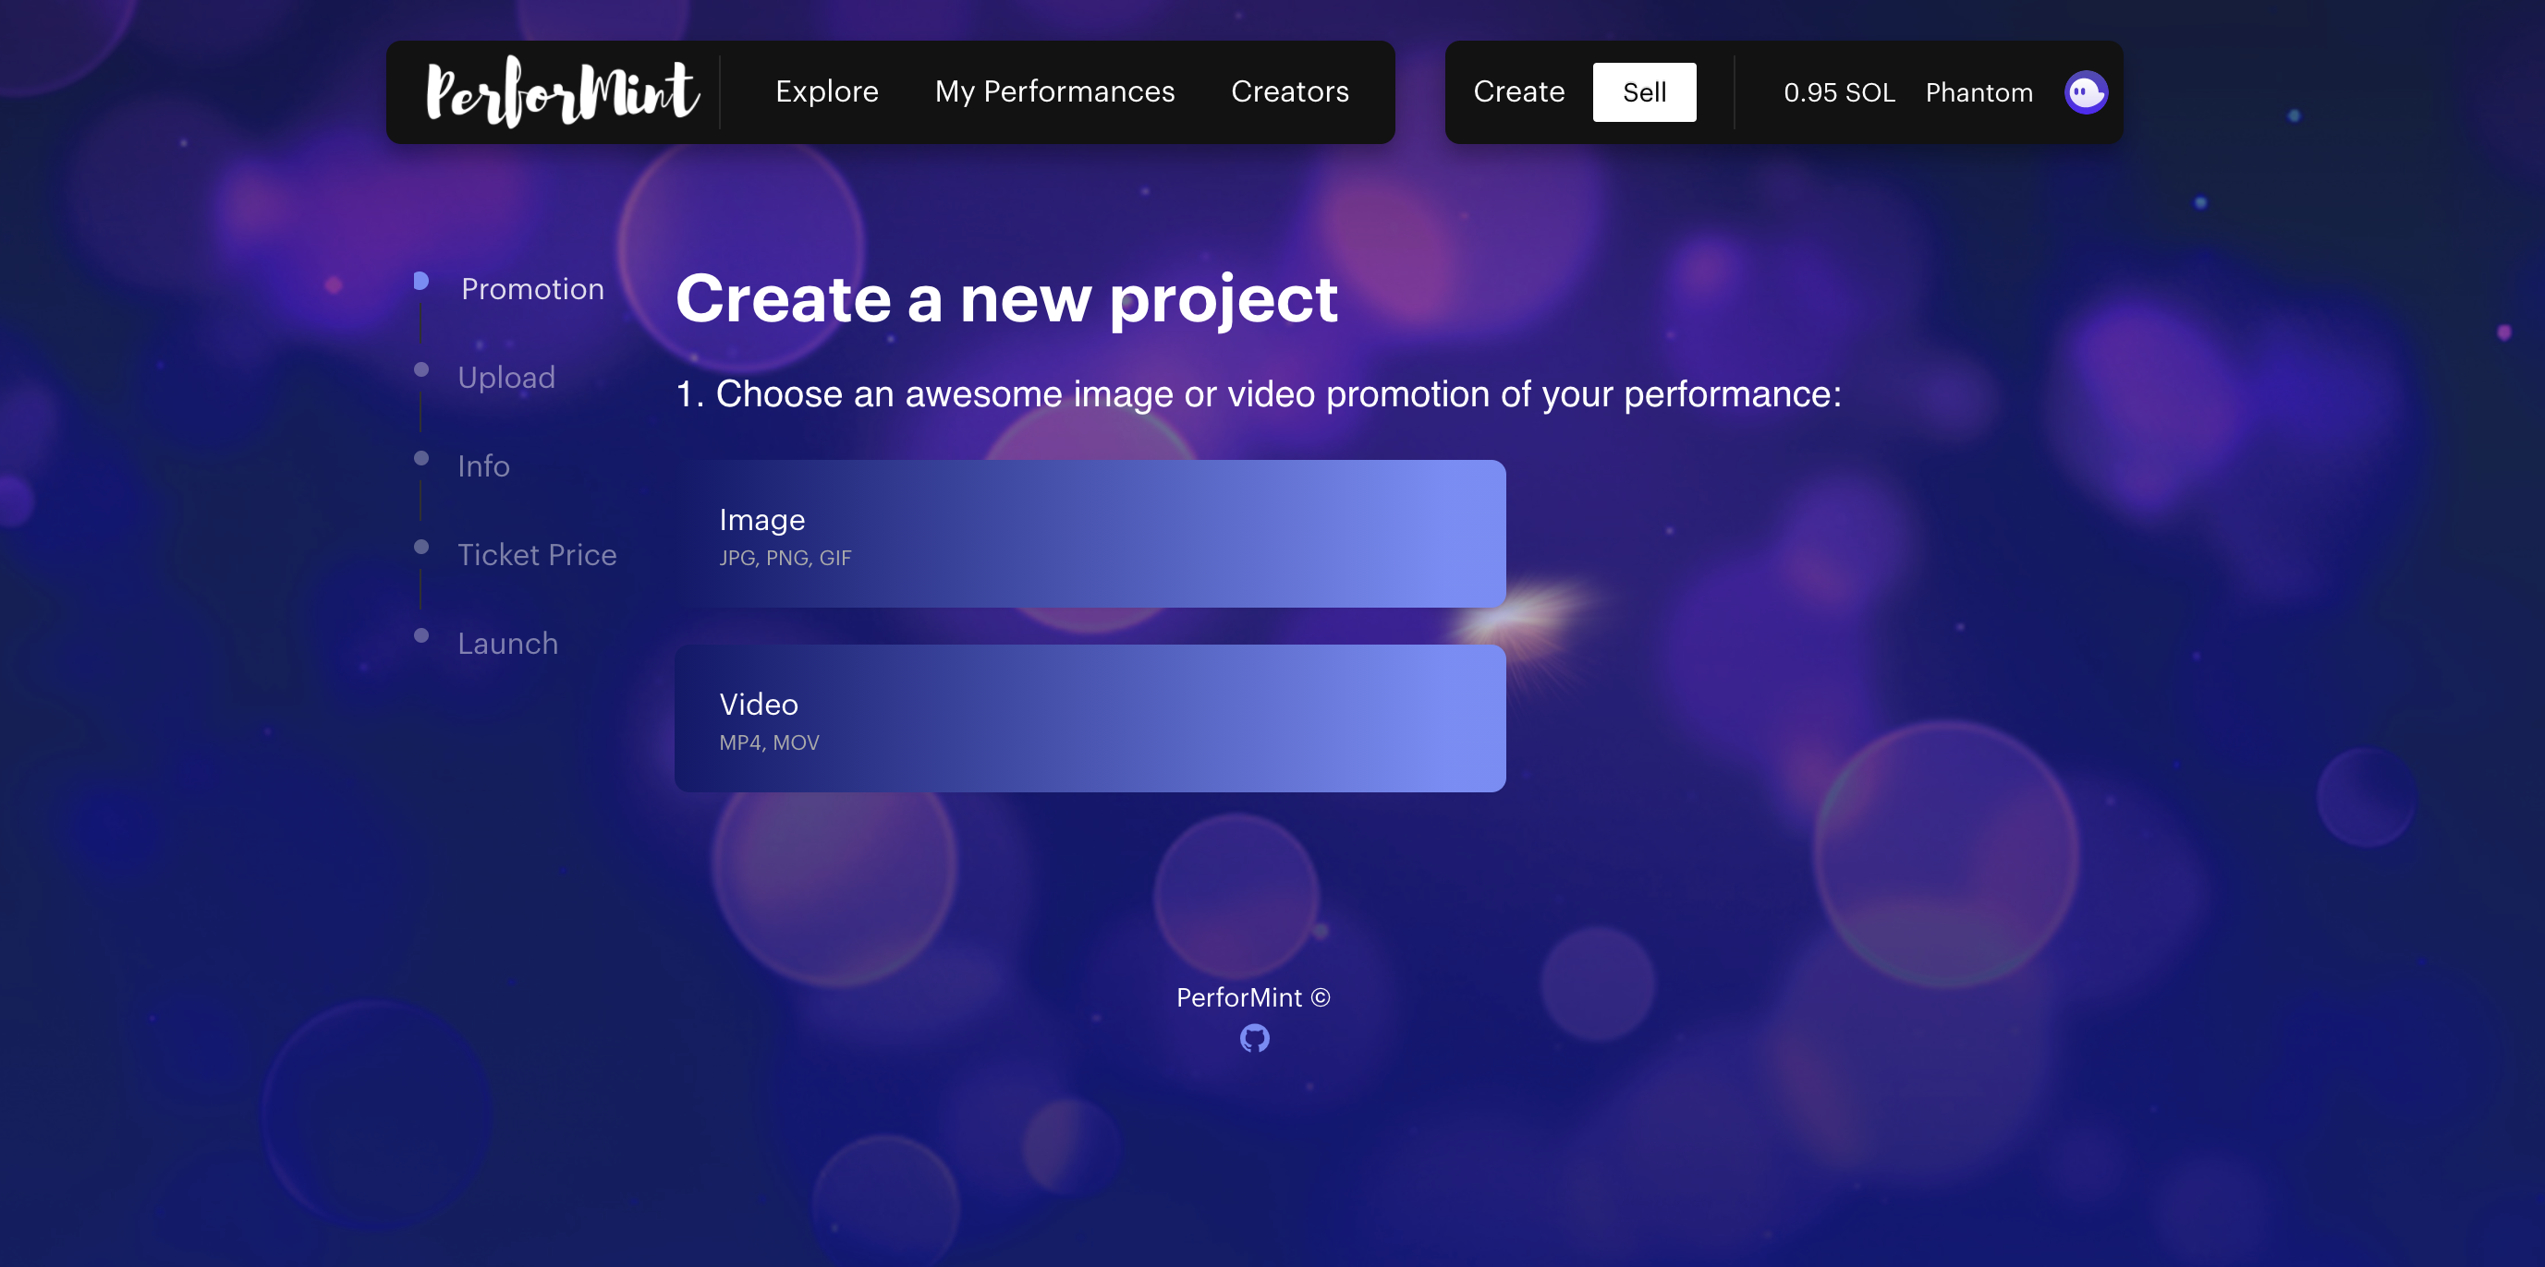Screen dimensions: 2545x1267
Task: Choose Image promotion option
Action: 1090,533
